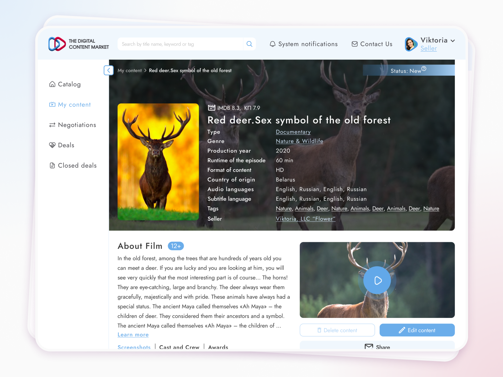Switch to the Cast and Crew tab
The width and height of the screenshot is (503, 377).
[x=179, y=347]
